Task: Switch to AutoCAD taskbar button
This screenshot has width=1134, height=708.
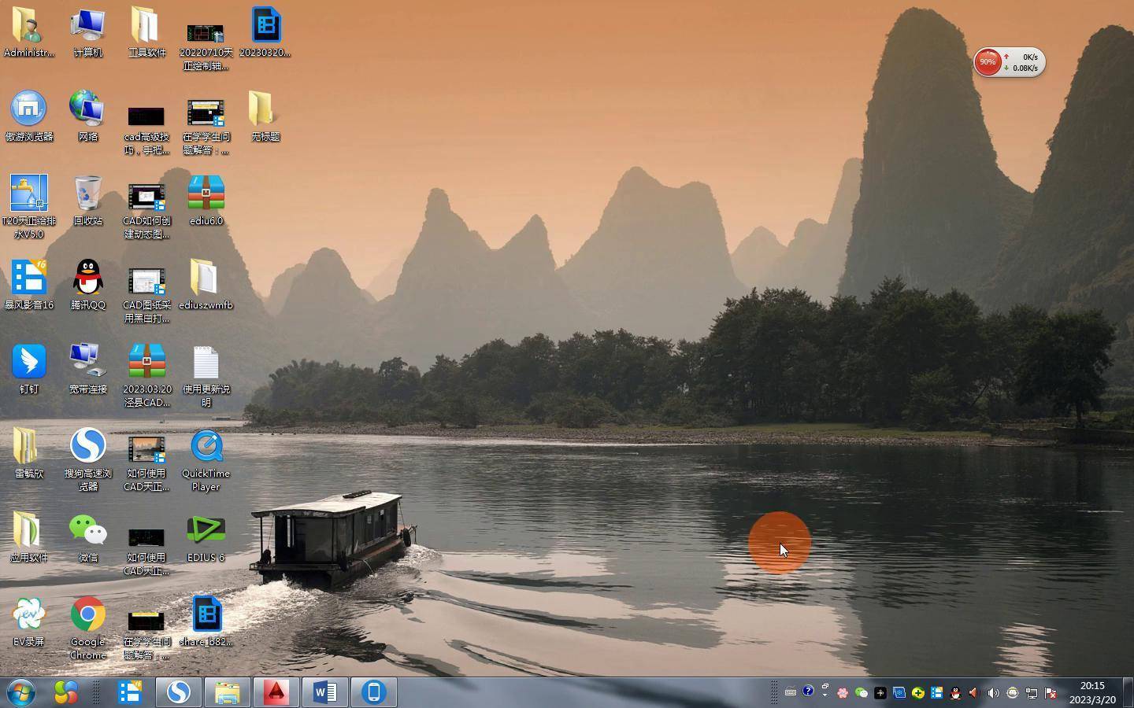Action: [276, 692]
